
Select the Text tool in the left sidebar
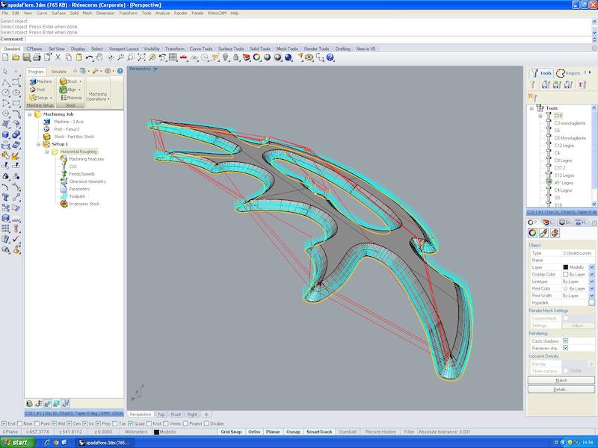pos(5,197)
